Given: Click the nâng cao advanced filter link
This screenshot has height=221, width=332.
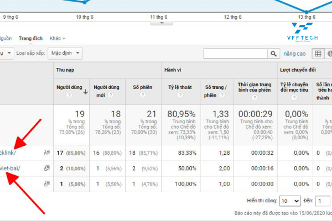Looking at the screenshot, I should (294, 54).
